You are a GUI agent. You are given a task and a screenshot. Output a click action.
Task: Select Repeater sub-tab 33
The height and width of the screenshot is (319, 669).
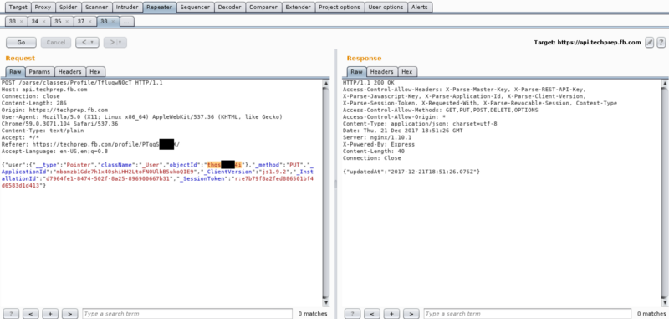13,22
